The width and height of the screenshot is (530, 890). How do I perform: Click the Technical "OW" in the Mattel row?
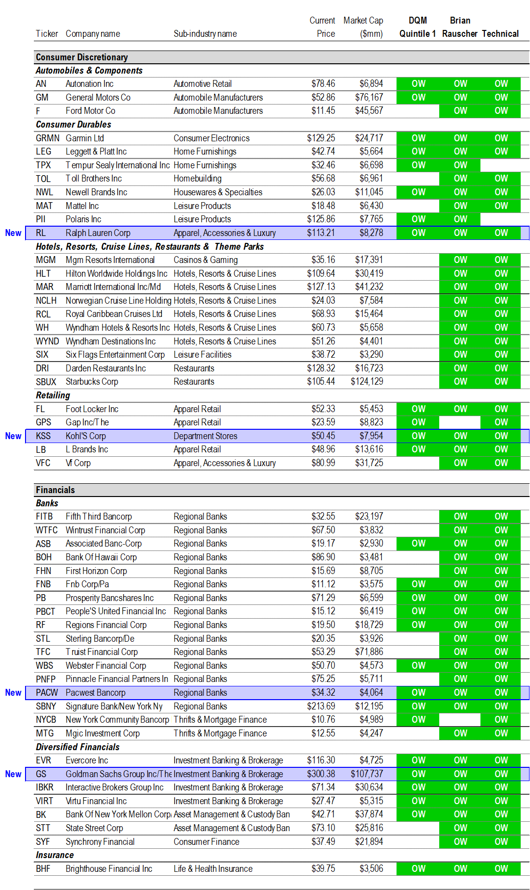[501, 206]
